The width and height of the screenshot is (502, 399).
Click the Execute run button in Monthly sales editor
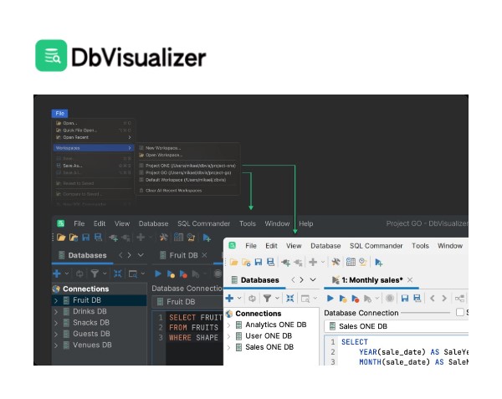(x=330, y=298)
